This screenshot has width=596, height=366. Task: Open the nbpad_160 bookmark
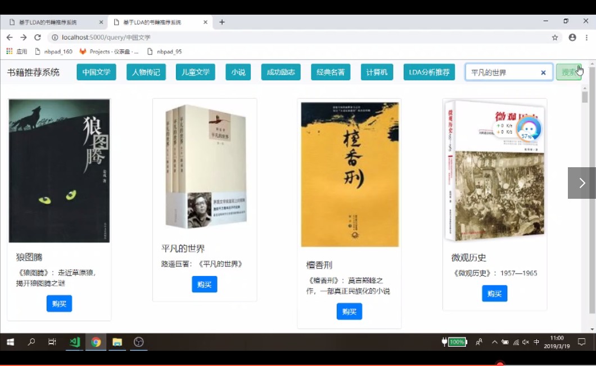(54, 51)
